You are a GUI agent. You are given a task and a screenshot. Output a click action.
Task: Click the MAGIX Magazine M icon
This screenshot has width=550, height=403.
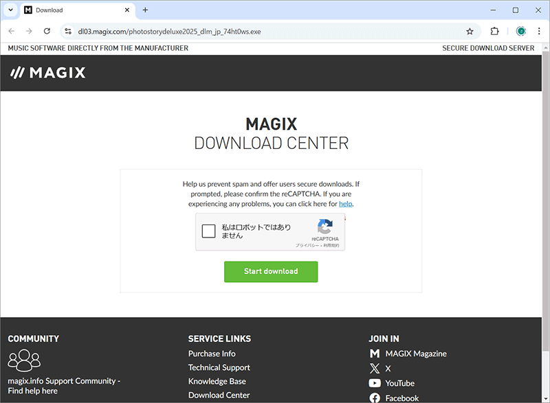(375, 354)
